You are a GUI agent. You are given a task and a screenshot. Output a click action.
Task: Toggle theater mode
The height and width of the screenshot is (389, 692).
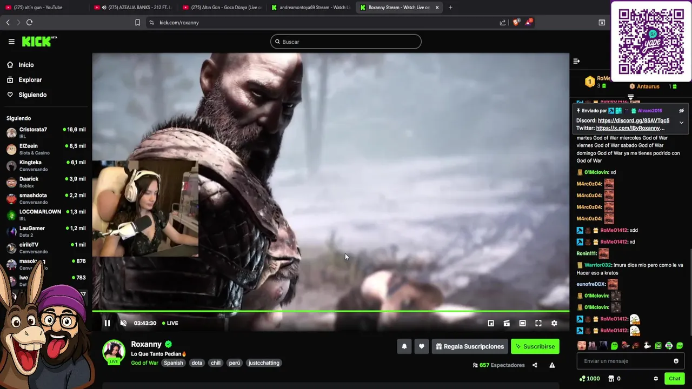(522, 323)
